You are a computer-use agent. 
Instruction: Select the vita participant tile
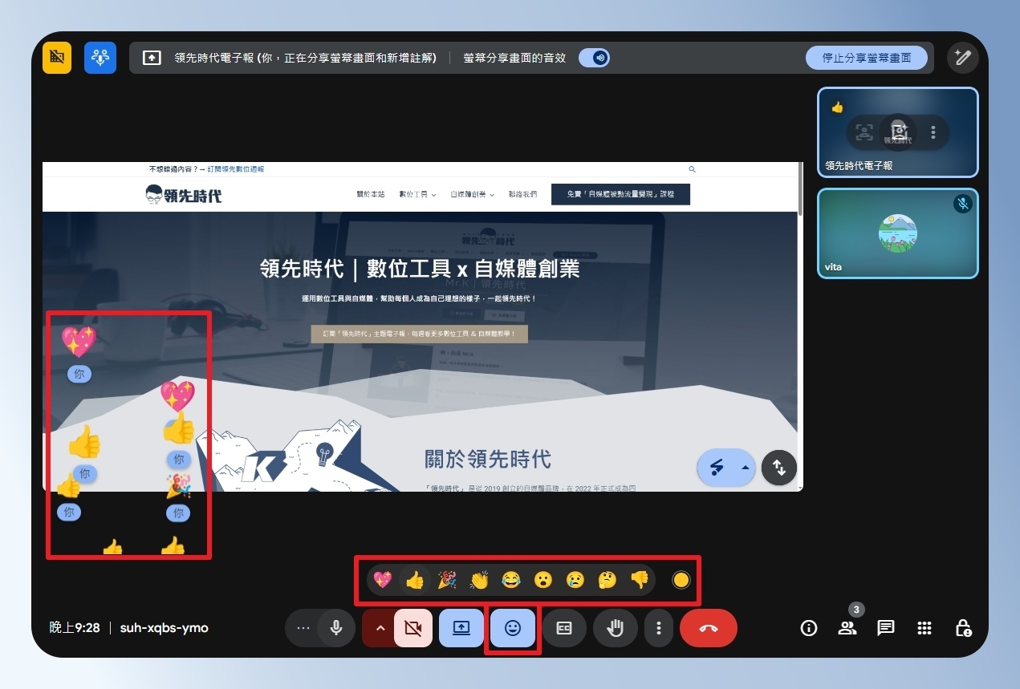click(898, 233)
